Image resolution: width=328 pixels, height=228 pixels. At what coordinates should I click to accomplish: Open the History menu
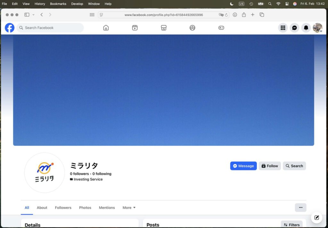pyautogui.click(x=40, y=4)
